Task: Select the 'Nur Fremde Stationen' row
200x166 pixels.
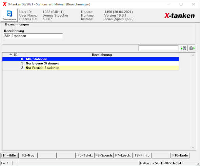Action: click(91, 68)
